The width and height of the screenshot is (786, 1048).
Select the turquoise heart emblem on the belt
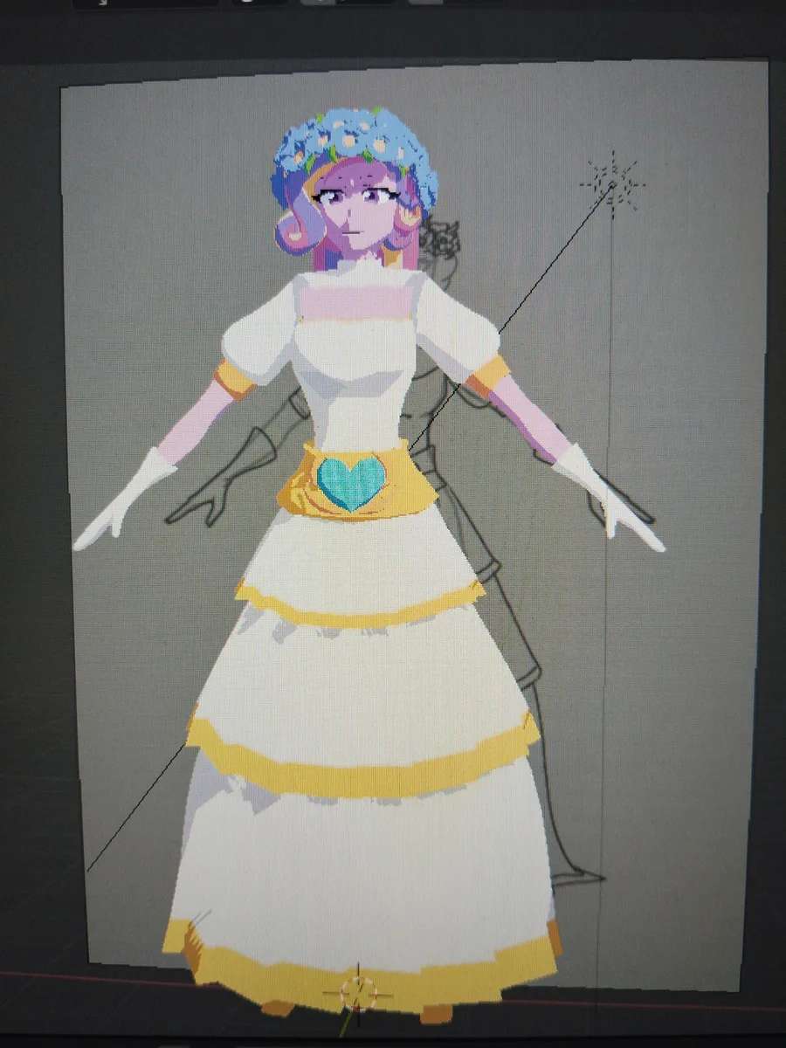[x=352, y=484]
